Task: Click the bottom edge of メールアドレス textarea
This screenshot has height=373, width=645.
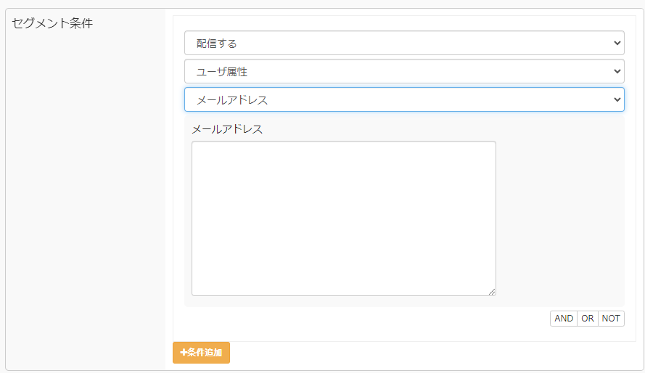Action: click(343, 295)
